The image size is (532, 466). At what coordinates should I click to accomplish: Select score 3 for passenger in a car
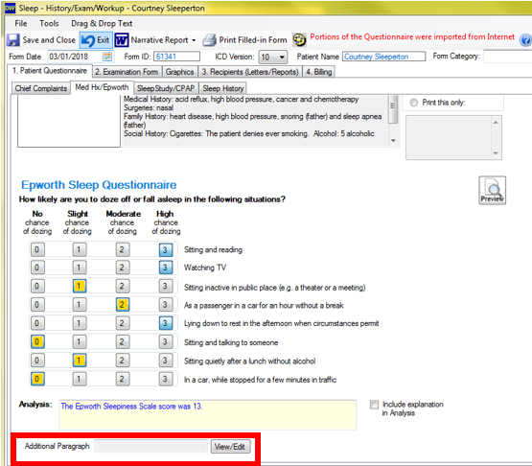click(x=165, y=305)
